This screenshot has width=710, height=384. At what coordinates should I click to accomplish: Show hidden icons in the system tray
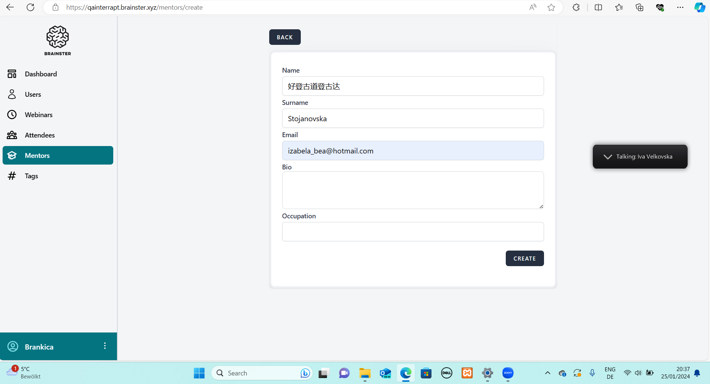[547, 373]
